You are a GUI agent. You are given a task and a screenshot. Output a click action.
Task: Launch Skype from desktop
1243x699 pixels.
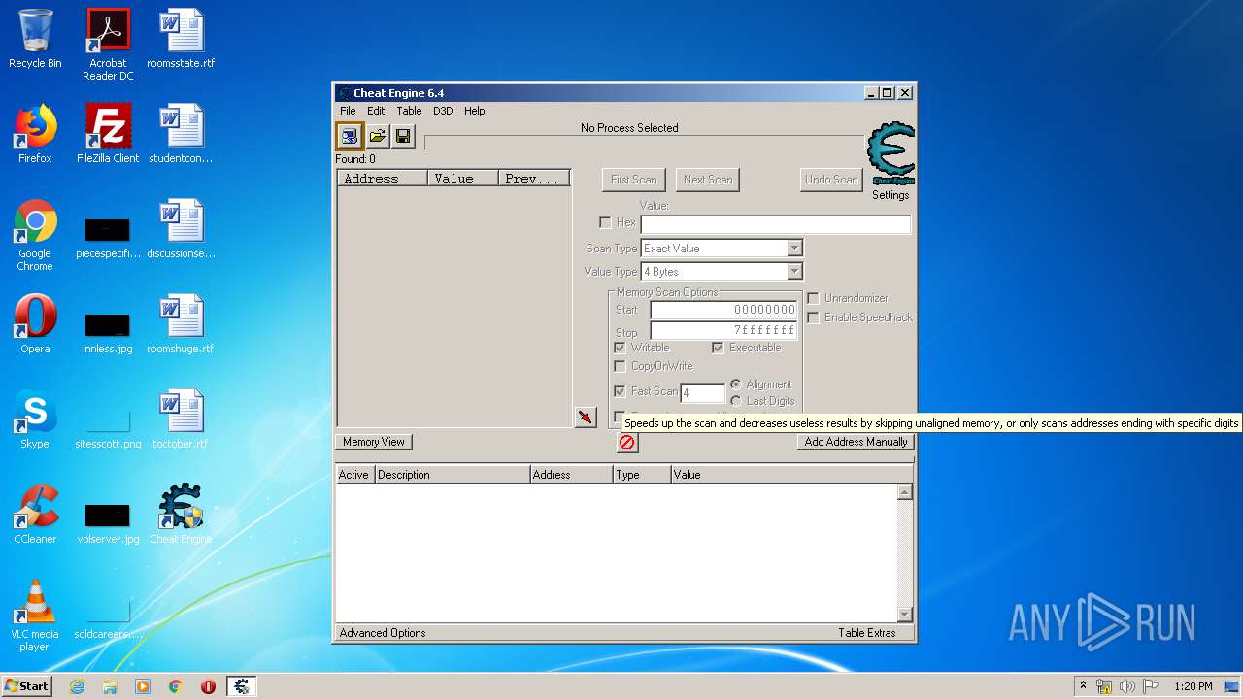coord(35,419)
